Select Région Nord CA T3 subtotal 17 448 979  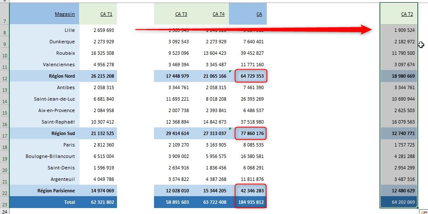[x=173, y=76]
